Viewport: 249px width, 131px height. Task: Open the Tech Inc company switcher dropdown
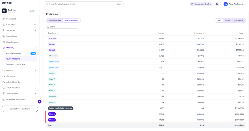[37, 11]
